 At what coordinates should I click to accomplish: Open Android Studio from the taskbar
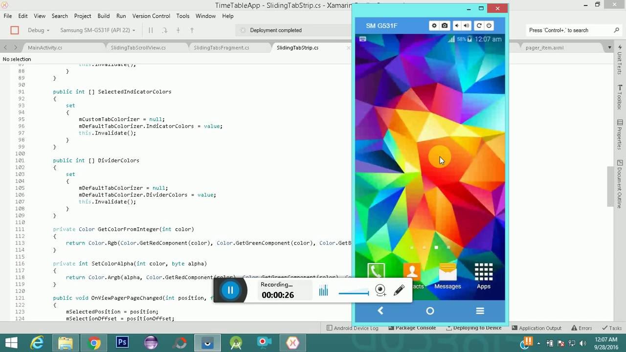236,343
